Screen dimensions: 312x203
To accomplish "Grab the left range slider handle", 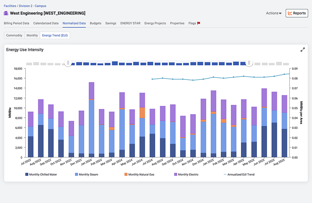I will click(68, 63).
